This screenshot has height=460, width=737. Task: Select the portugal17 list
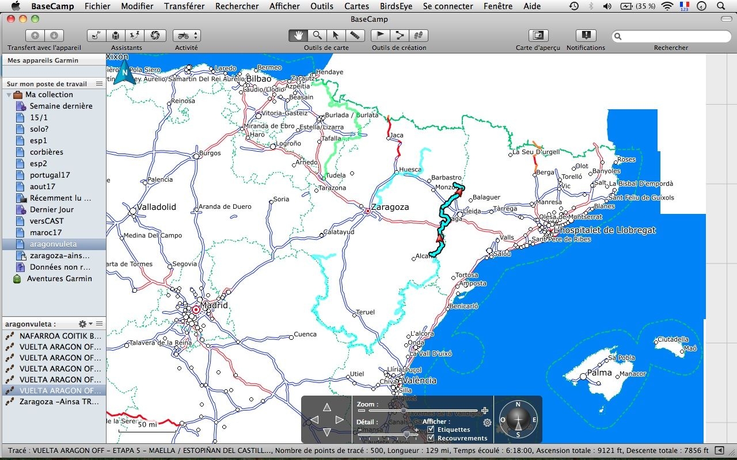pyautogui.click(x=54, y=175)
